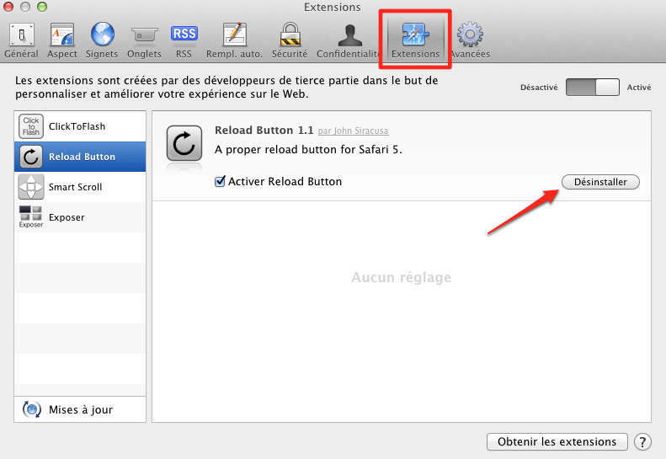Select ClickToFlash in the extensions list
This screenshot has width=666, height=459.
click(80, 126)
